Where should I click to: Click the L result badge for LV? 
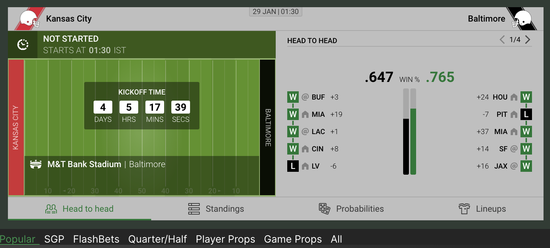[293, 166]
